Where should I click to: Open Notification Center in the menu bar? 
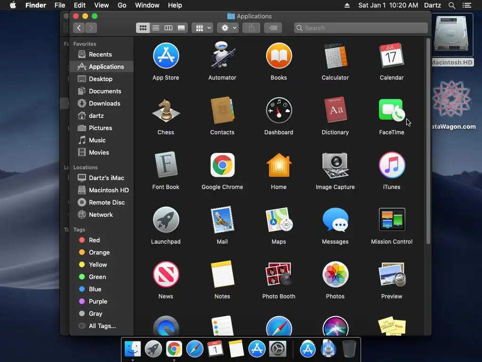click(466, 5)
